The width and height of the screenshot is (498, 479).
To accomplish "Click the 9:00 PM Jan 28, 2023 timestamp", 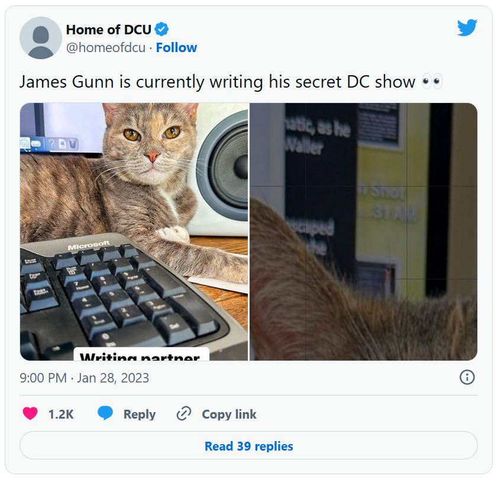I will (x=84, y=378).
